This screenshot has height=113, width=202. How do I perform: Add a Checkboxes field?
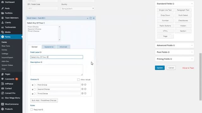183,20
